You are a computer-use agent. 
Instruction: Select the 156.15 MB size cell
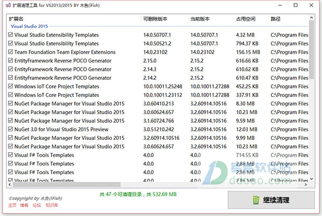pos(248,52)
